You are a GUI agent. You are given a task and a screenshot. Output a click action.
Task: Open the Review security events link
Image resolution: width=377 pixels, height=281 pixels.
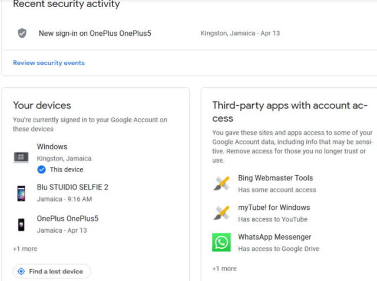click(49, 63)
